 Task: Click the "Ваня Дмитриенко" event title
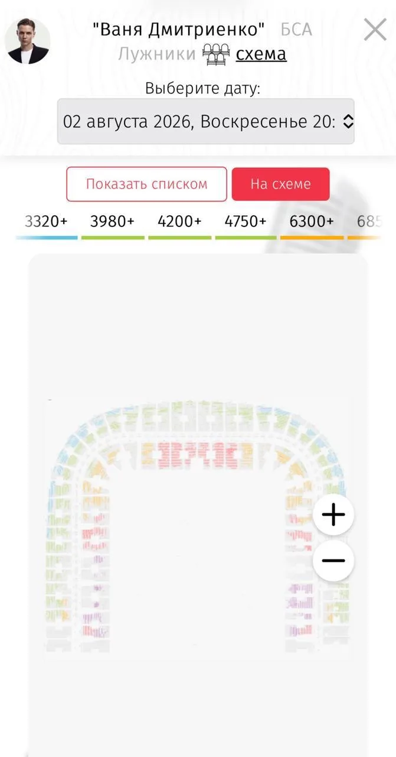pyautogui.click(x=179, y=30)
